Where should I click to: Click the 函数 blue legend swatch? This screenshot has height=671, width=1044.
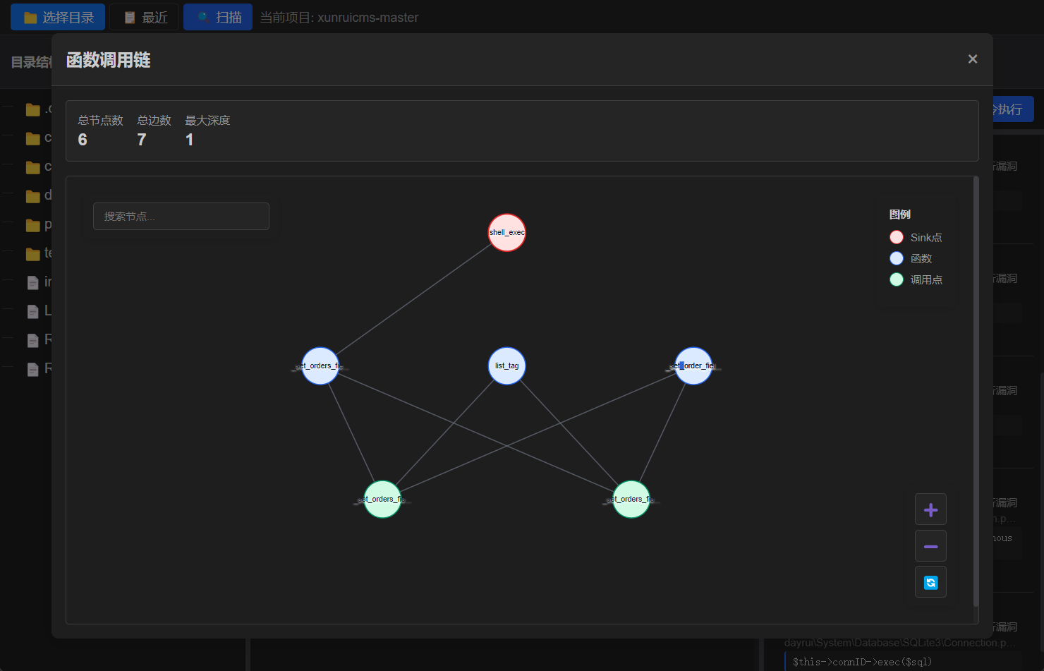[897, 258]
